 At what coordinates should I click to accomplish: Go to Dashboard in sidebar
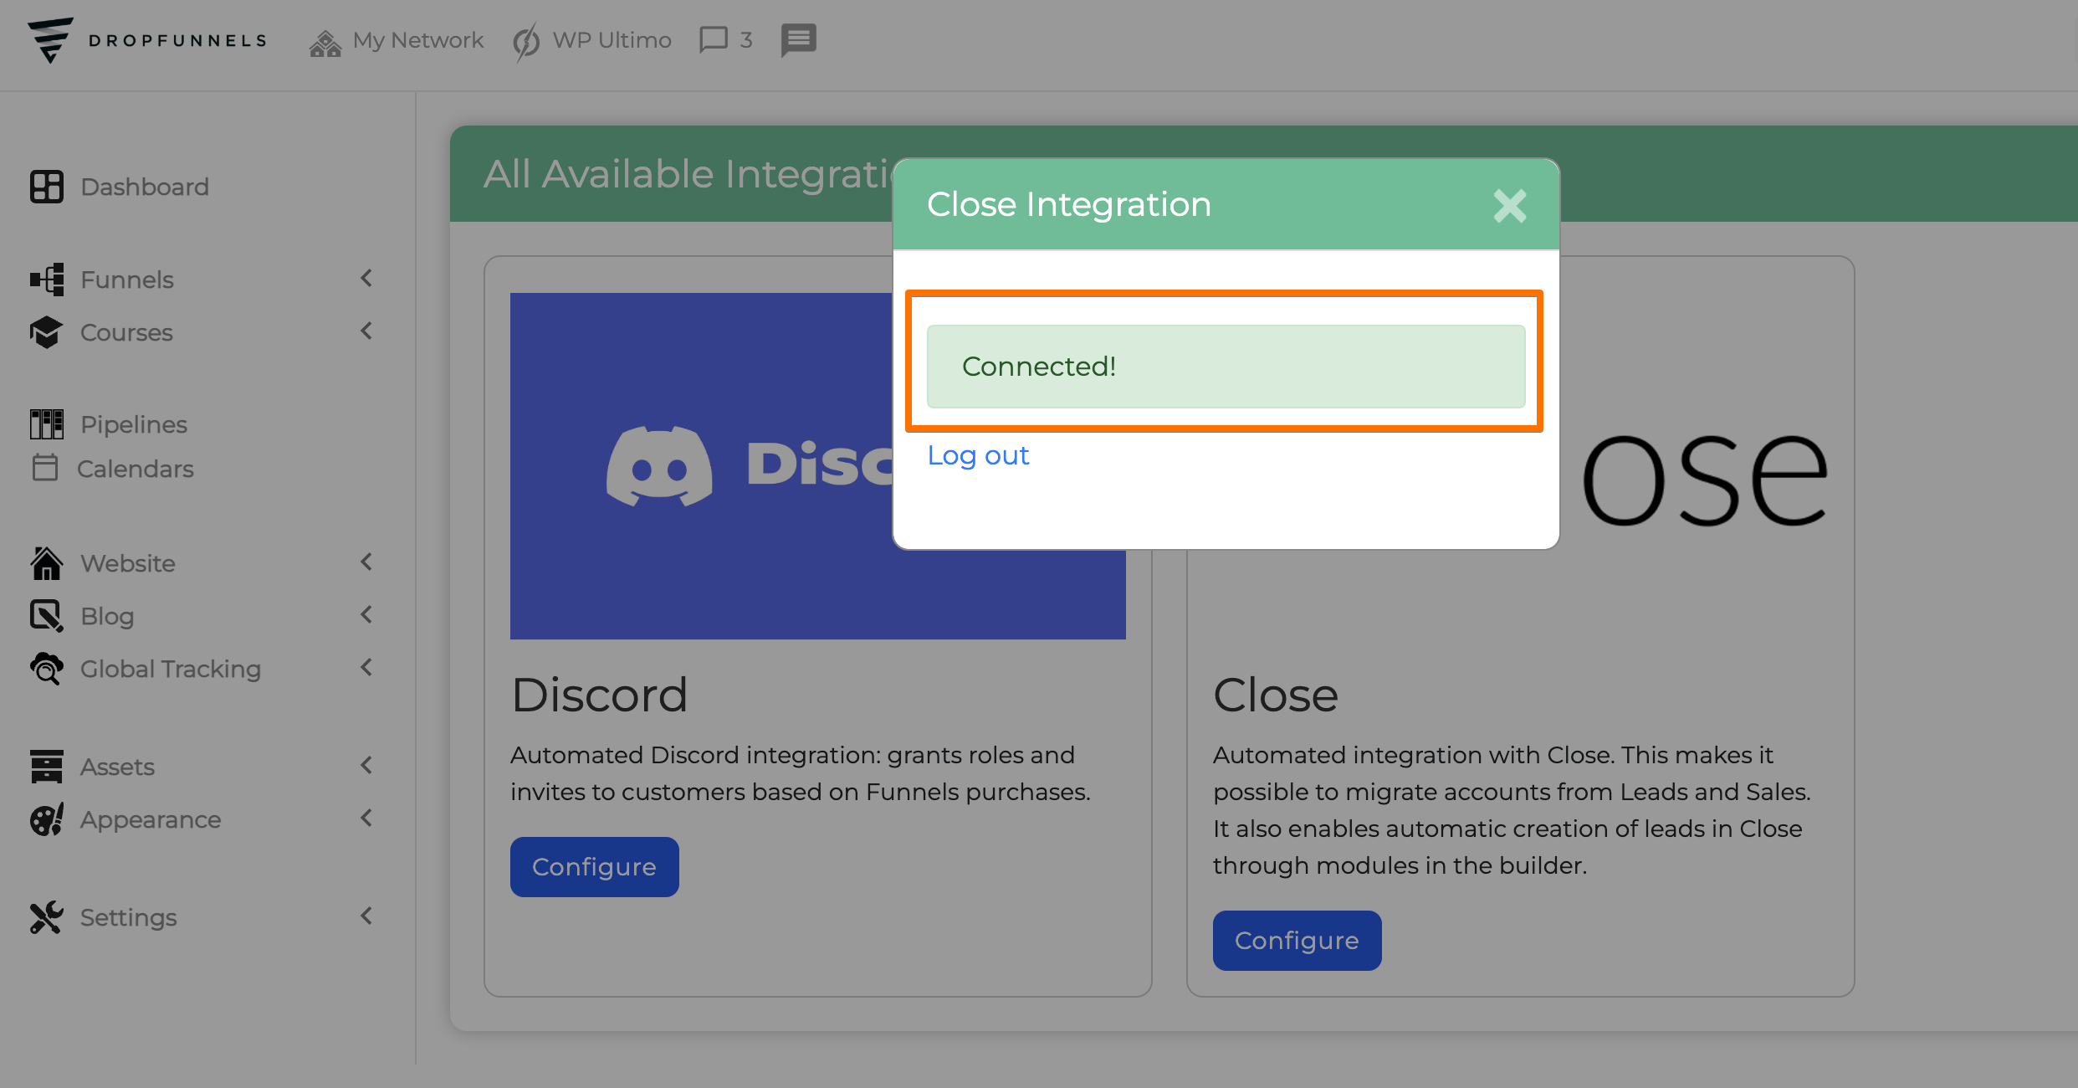tap(145, 187)
